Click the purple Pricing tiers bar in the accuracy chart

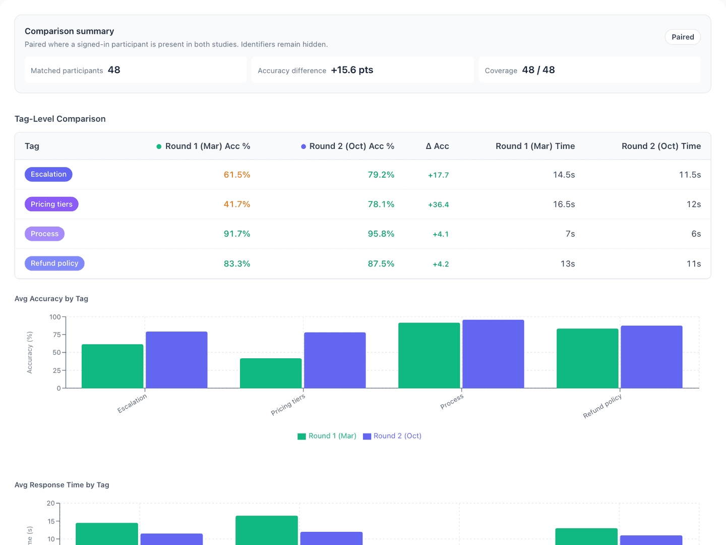coord(335,360)
